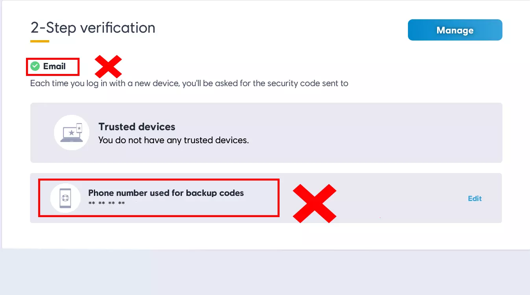Click the 2-Step verification heading
Viewport: 530px width, 295px height.
coord(93,28)
